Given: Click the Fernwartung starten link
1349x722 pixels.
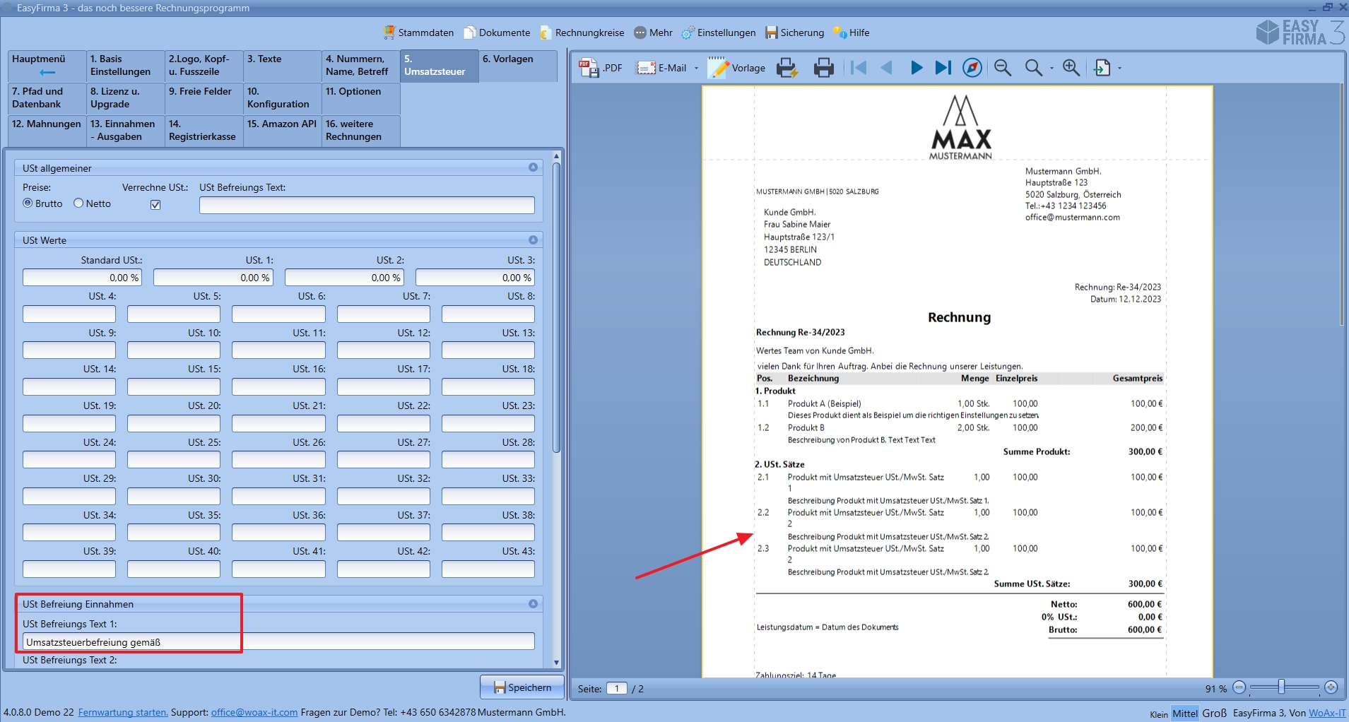Looking at the screenshot, I should [x=123, y=712].
